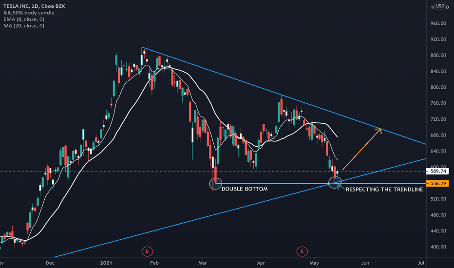Click the 520.00 price axis label
The image size is (454, 268).
coord(438,199)
